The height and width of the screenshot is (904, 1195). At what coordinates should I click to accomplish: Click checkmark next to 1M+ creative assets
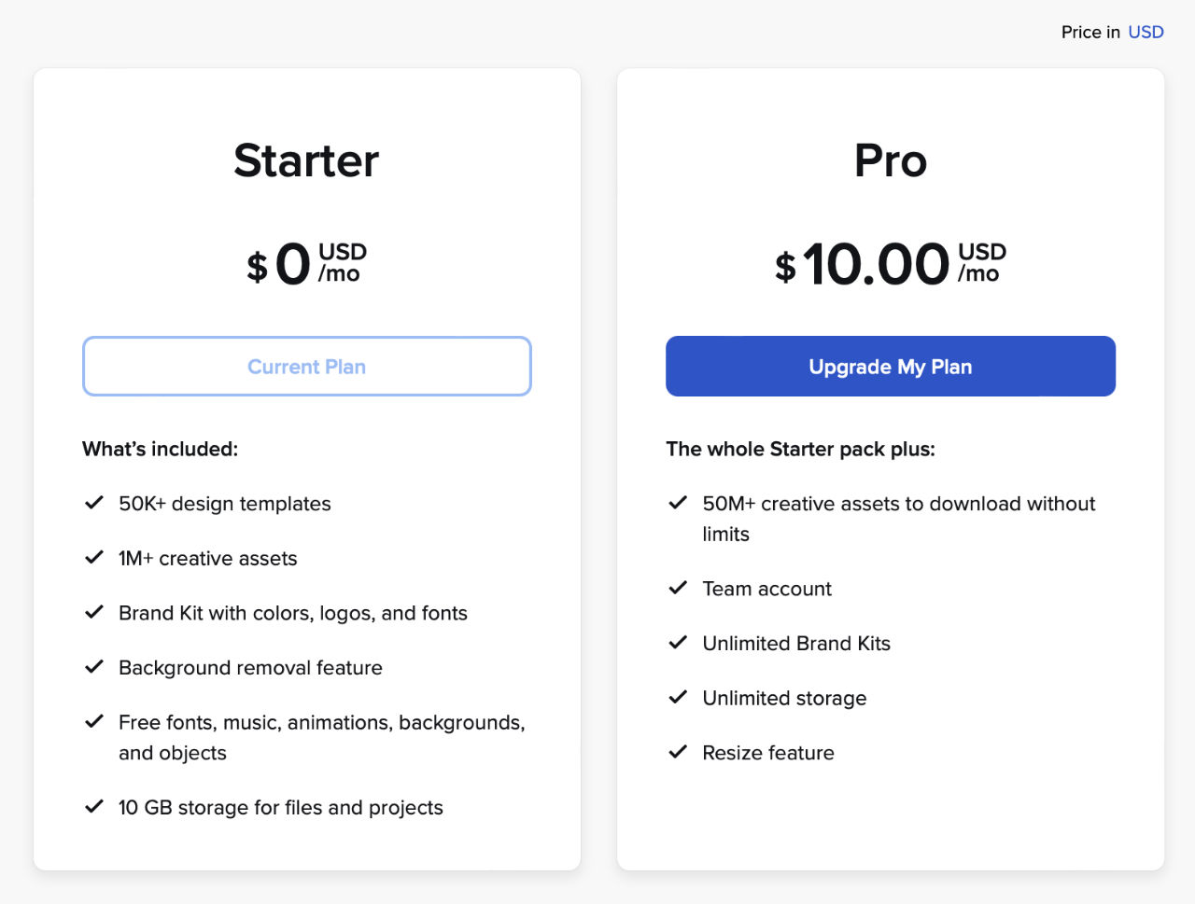94,558
